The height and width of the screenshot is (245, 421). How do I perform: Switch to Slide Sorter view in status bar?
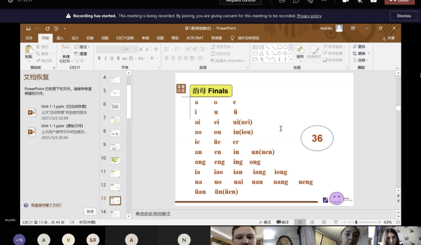312,222
